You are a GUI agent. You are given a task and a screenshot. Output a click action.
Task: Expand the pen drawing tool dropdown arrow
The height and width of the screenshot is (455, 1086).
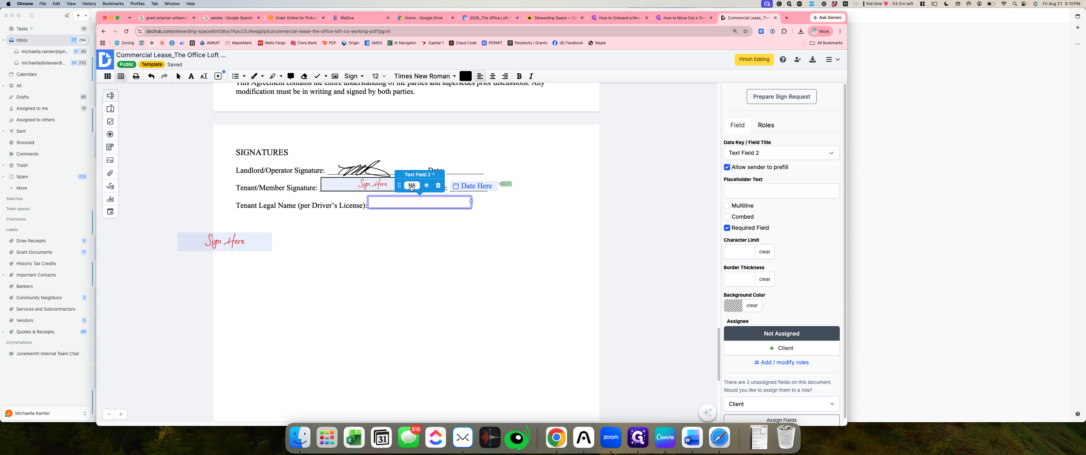[262, 76]
